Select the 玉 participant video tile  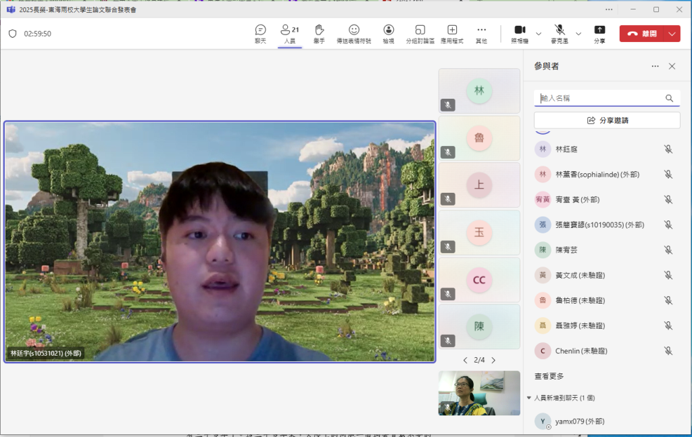pyautogui.click(x=479, y=233)
